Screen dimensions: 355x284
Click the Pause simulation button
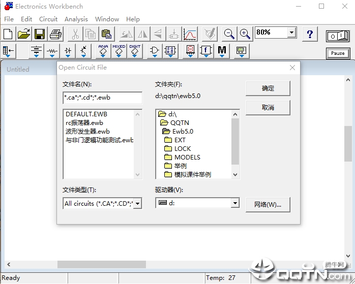tap(338, 53)
